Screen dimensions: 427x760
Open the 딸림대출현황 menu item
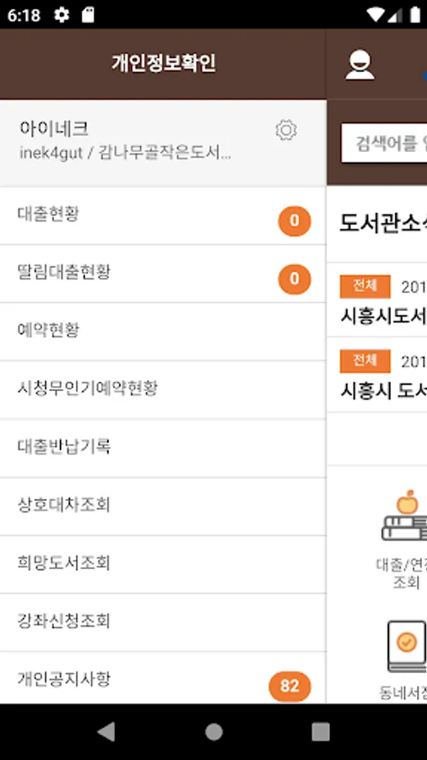click(x=163, y=274)
